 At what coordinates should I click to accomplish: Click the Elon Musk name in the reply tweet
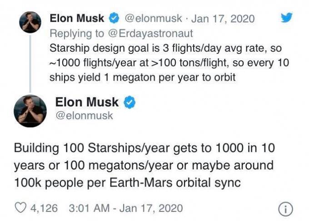coord(77,18)
